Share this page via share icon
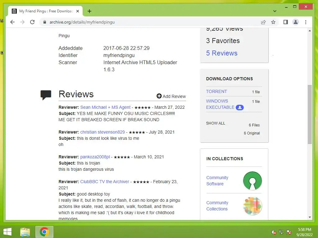The image size is (318, 238). tap(263, 22)
